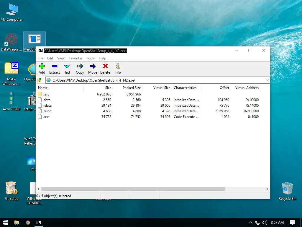
Task: Open the View menu
Action: pyautogui.click(x=61, y=58)
